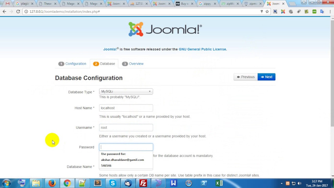Open Chrome from taskbar
Image resolution: width=334 pixels, height=188 pixels.
tap(67, 183)
